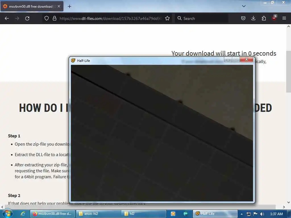Image resolution: width=291 pixels, height=218 pixels.
Task: Close the Half-Life window
Action: (246, 59)
